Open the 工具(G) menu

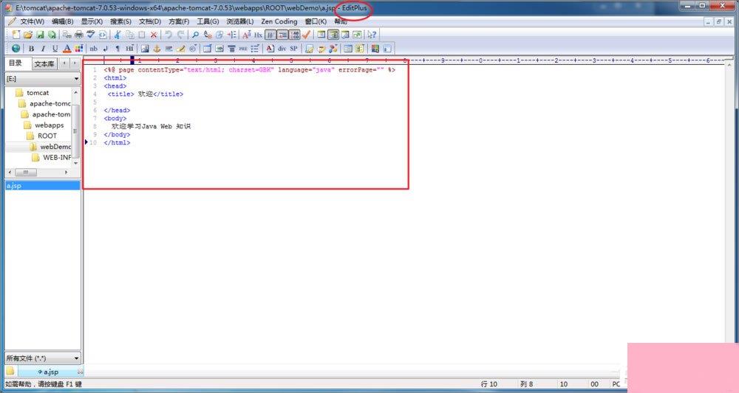point(208,21)
